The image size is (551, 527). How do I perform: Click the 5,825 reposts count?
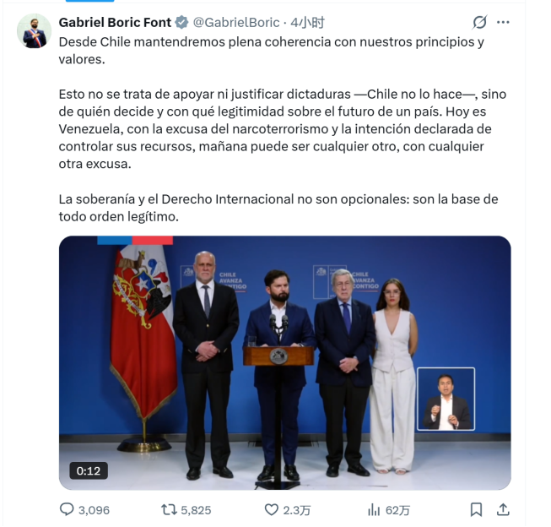click(196, 510)
